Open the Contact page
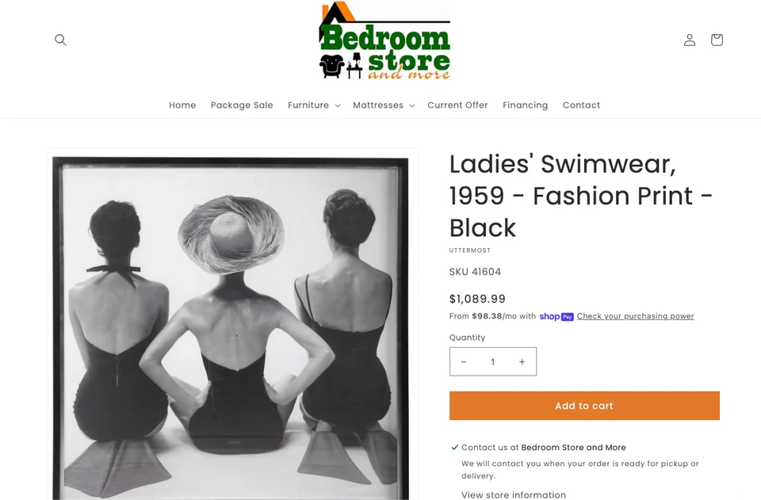The height and width of the screenshot is (500, 761). pyautogui.click(x=581, y=105)
